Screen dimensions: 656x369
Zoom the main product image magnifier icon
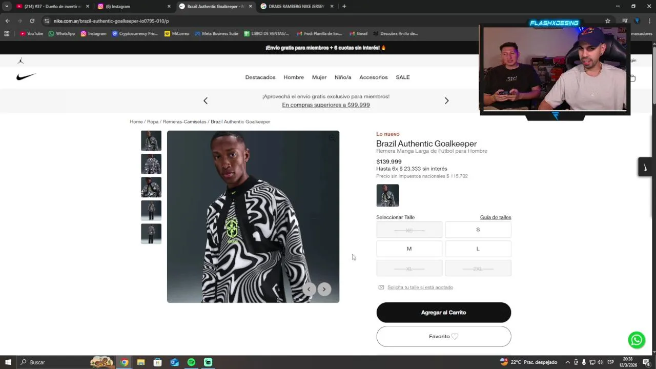click(332, 138)
